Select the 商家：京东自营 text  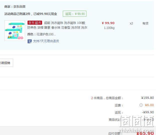[15, 7]
